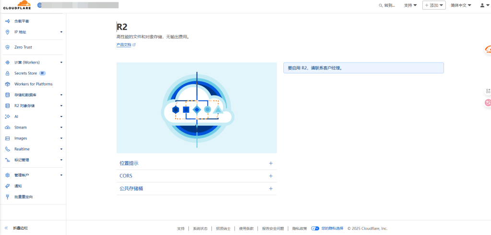Screen dimensions: 491x235
Task: Open the 添加 dropdown button
Action: [x=434, y=5]
